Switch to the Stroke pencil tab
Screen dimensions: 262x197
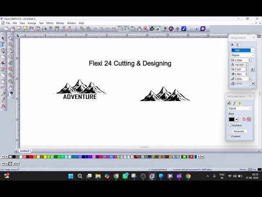pyautogui.click(x=234, y=103)
